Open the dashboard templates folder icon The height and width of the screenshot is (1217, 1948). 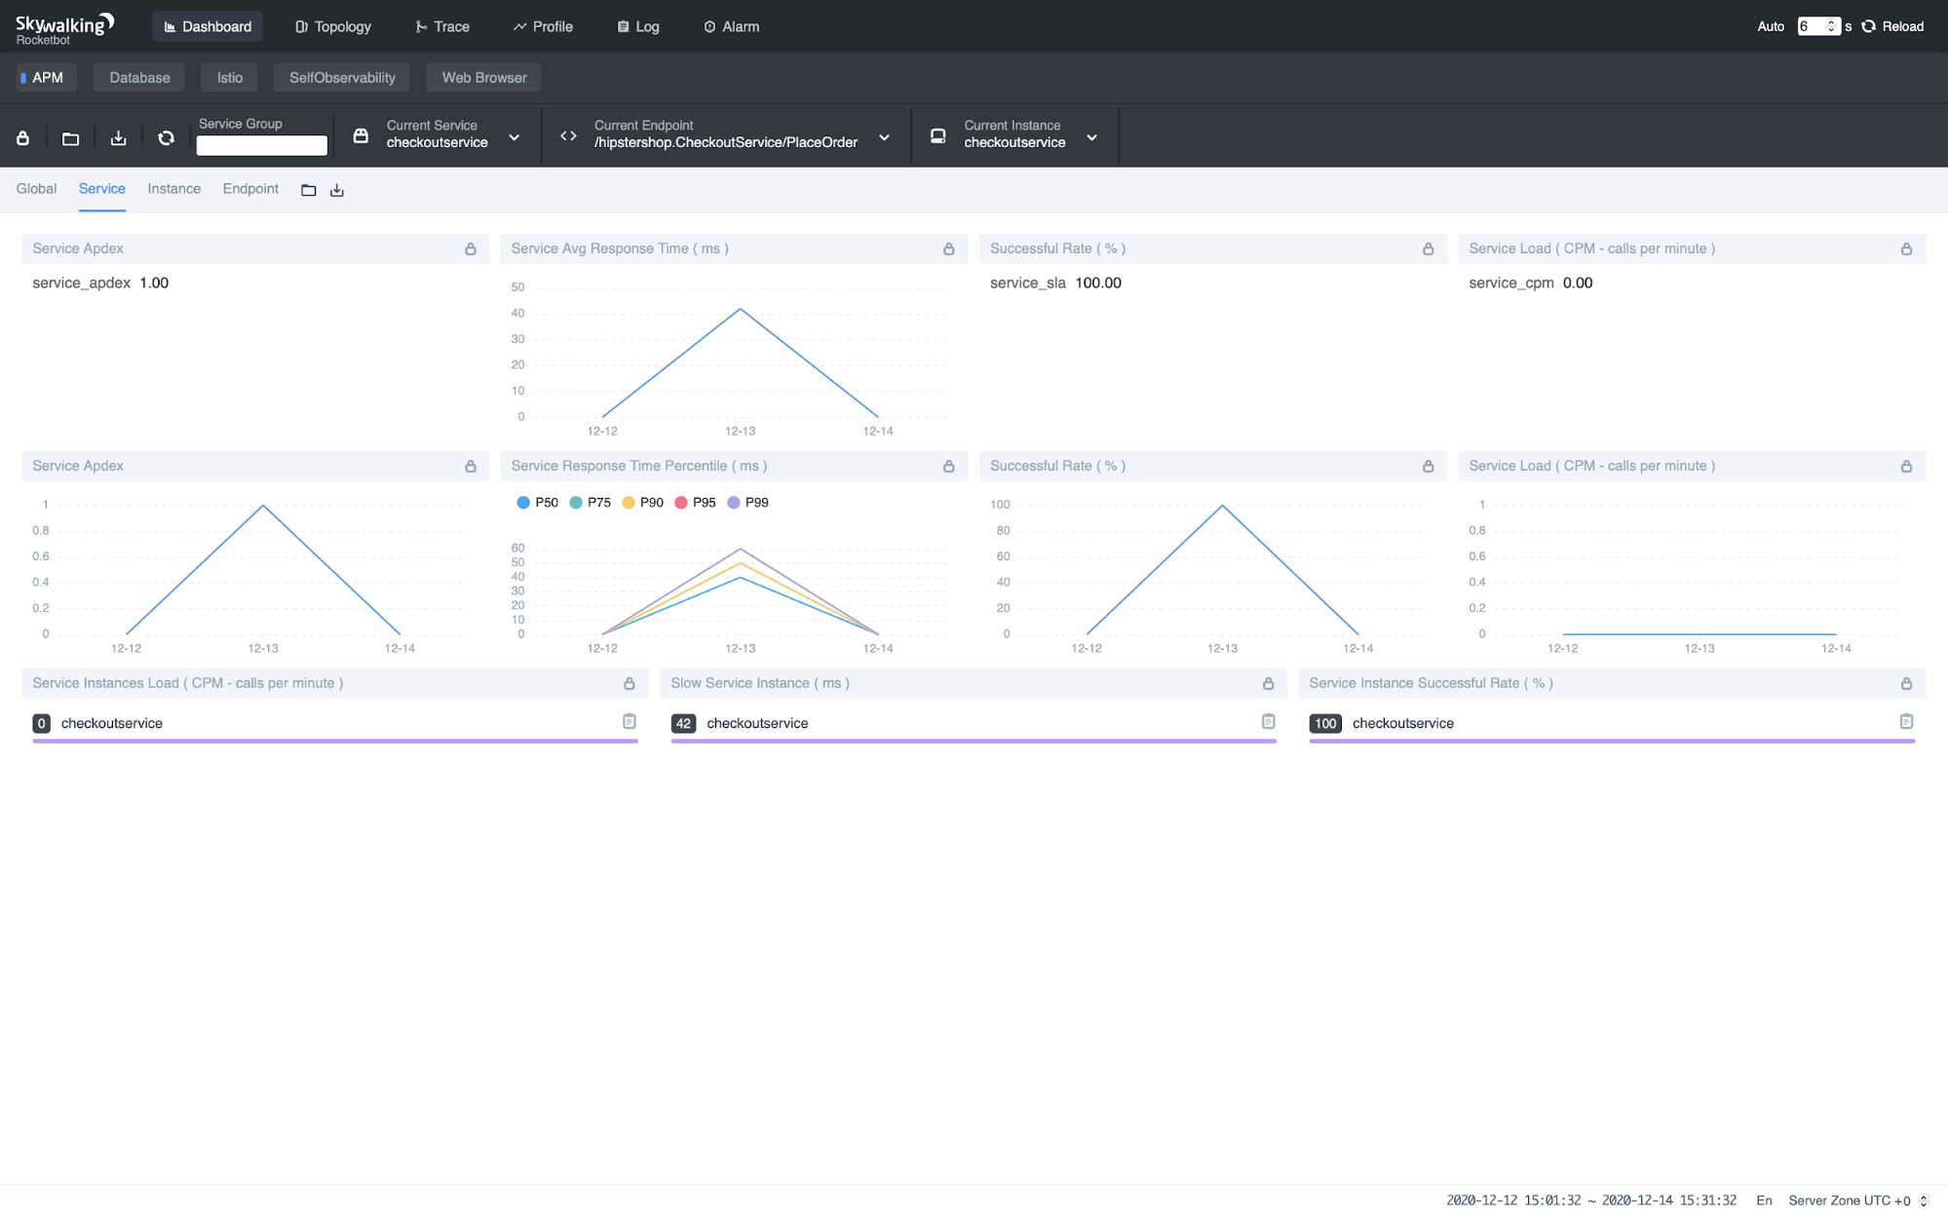(69, 137)
